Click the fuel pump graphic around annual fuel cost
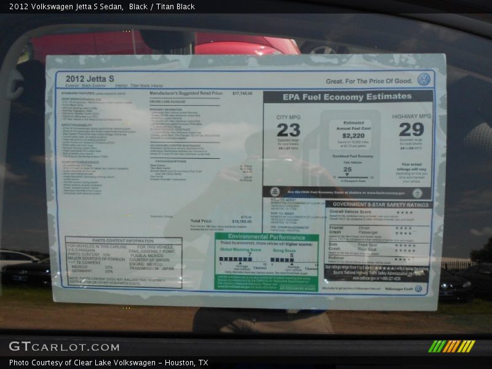 coord(343,148)
